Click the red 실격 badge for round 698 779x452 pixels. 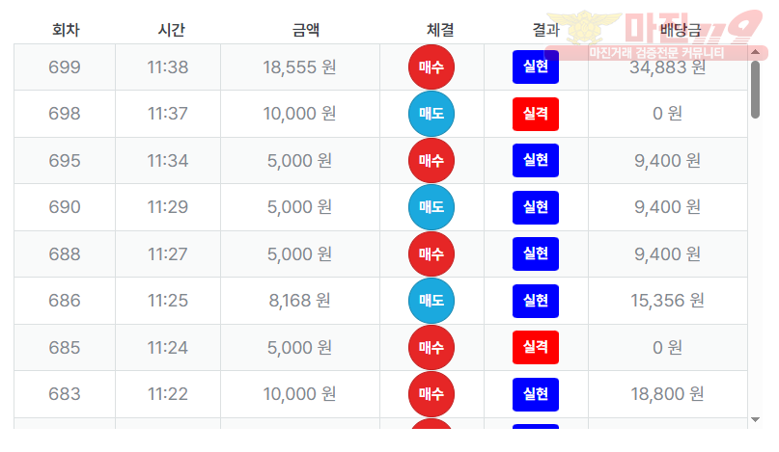(x=536, y=114)
